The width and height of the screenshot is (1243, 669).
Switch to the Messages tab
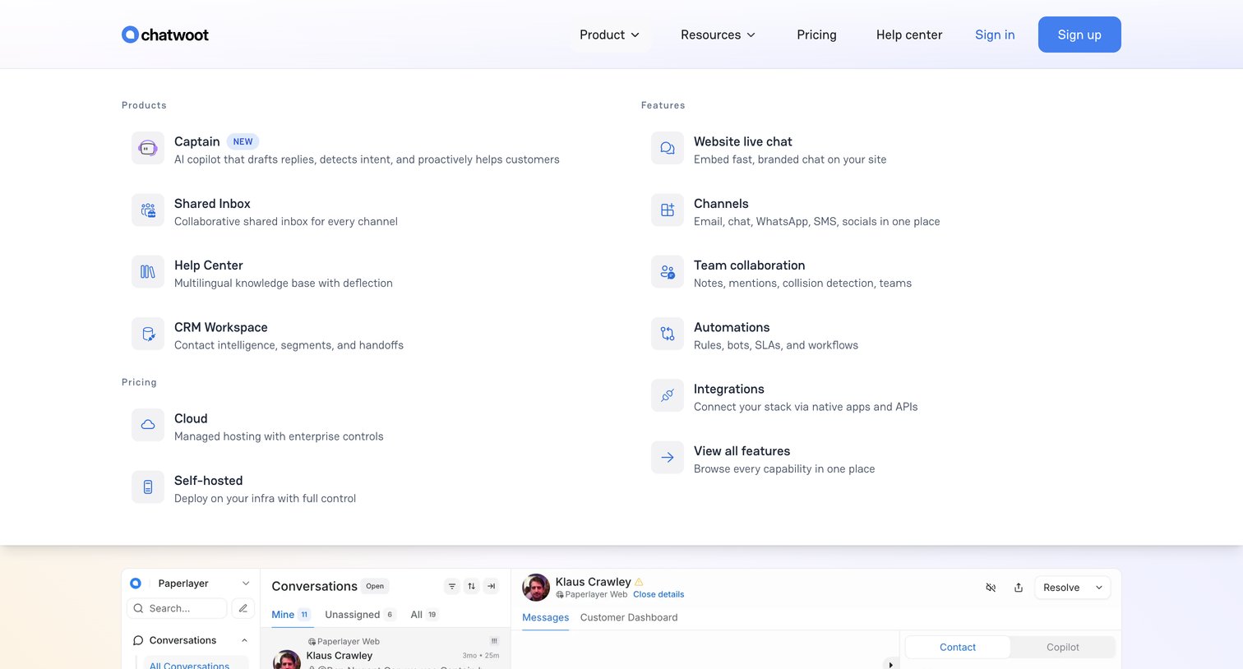click(x=546, y=617)
